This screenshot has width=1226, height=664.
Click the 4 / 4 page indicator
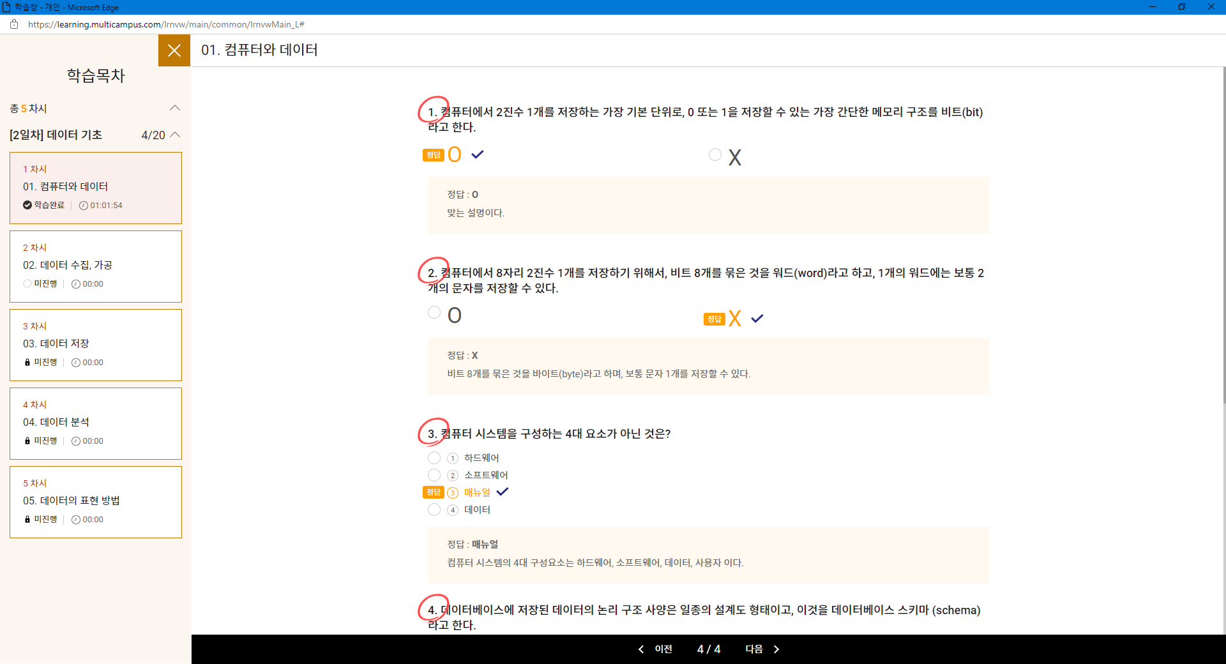[709, 649]
